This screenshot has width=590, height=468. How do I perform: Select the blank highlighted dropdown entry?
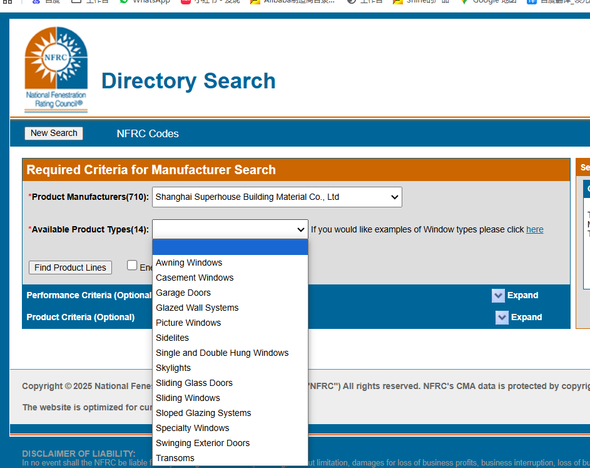230,247
